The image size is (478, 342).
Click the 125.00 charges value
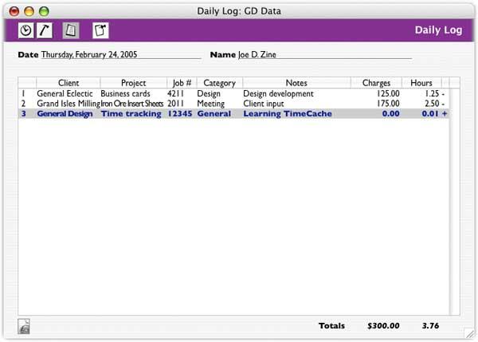point(388,93)
